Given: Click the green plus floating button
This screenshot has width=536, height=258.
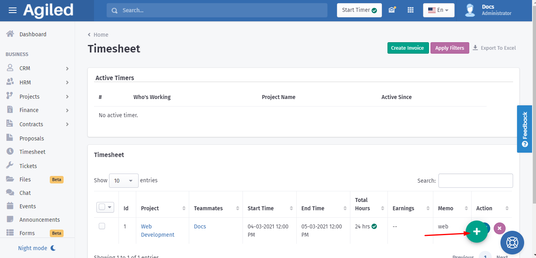Looking at the screenshot, I should pos(476,232).
